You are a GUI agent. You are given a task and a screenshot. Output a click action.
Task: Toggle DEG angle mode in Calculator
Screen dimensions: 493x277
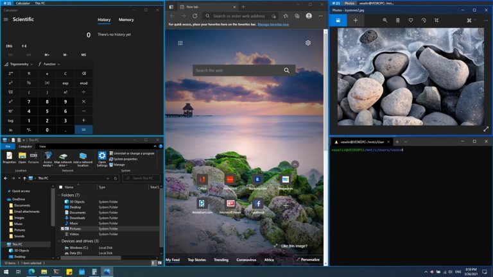pyautogui.click(x=9, y=46)
